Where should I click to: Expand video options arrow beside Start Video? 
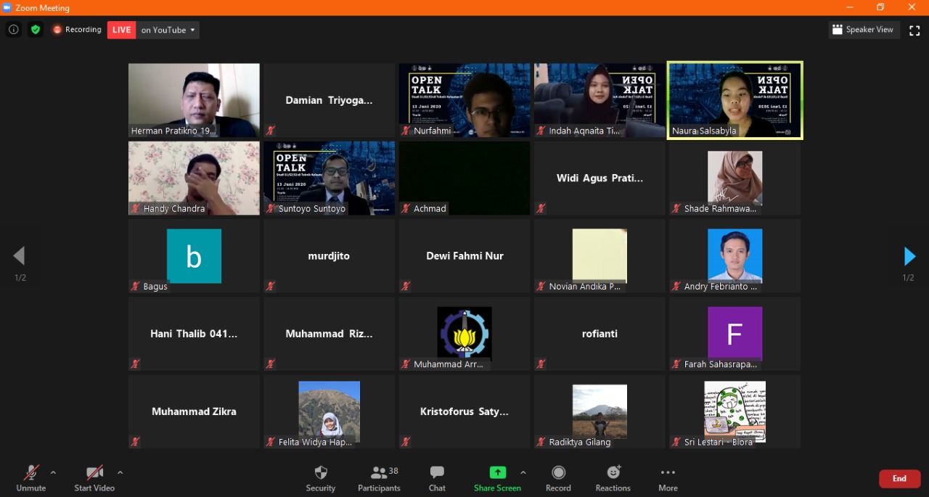point(120,472)
